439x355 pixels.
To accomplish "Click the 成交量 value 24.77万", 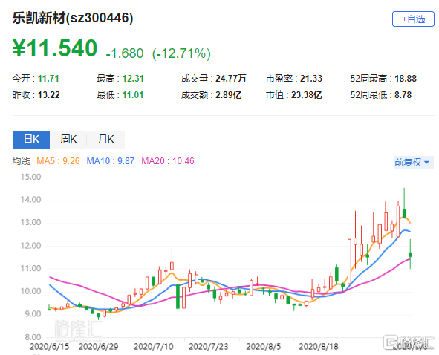I will 231,79.
